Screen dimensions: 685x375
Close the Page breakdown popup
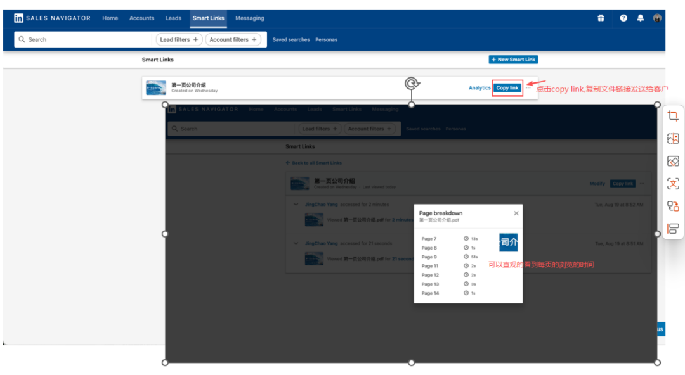(516, 213)
